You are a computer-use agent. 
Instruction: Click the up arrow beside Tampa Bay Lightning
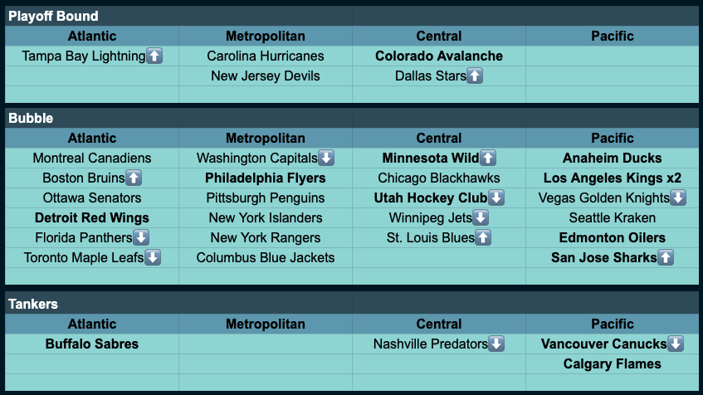point(154,56)
